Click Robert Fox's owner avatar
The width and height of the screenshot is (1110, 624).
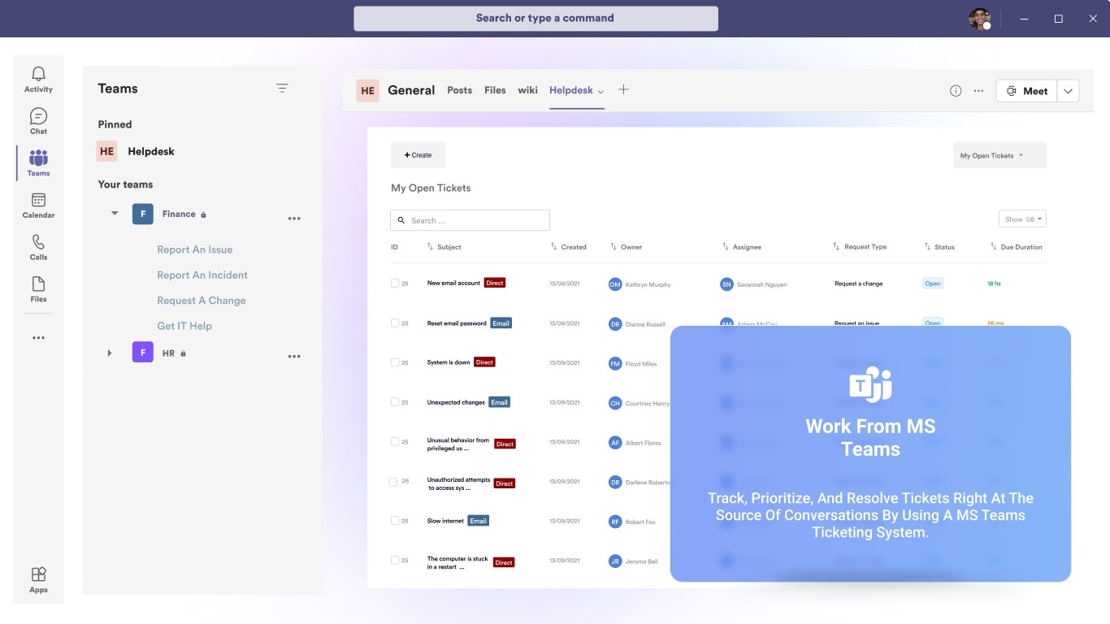tap(615, 522)
